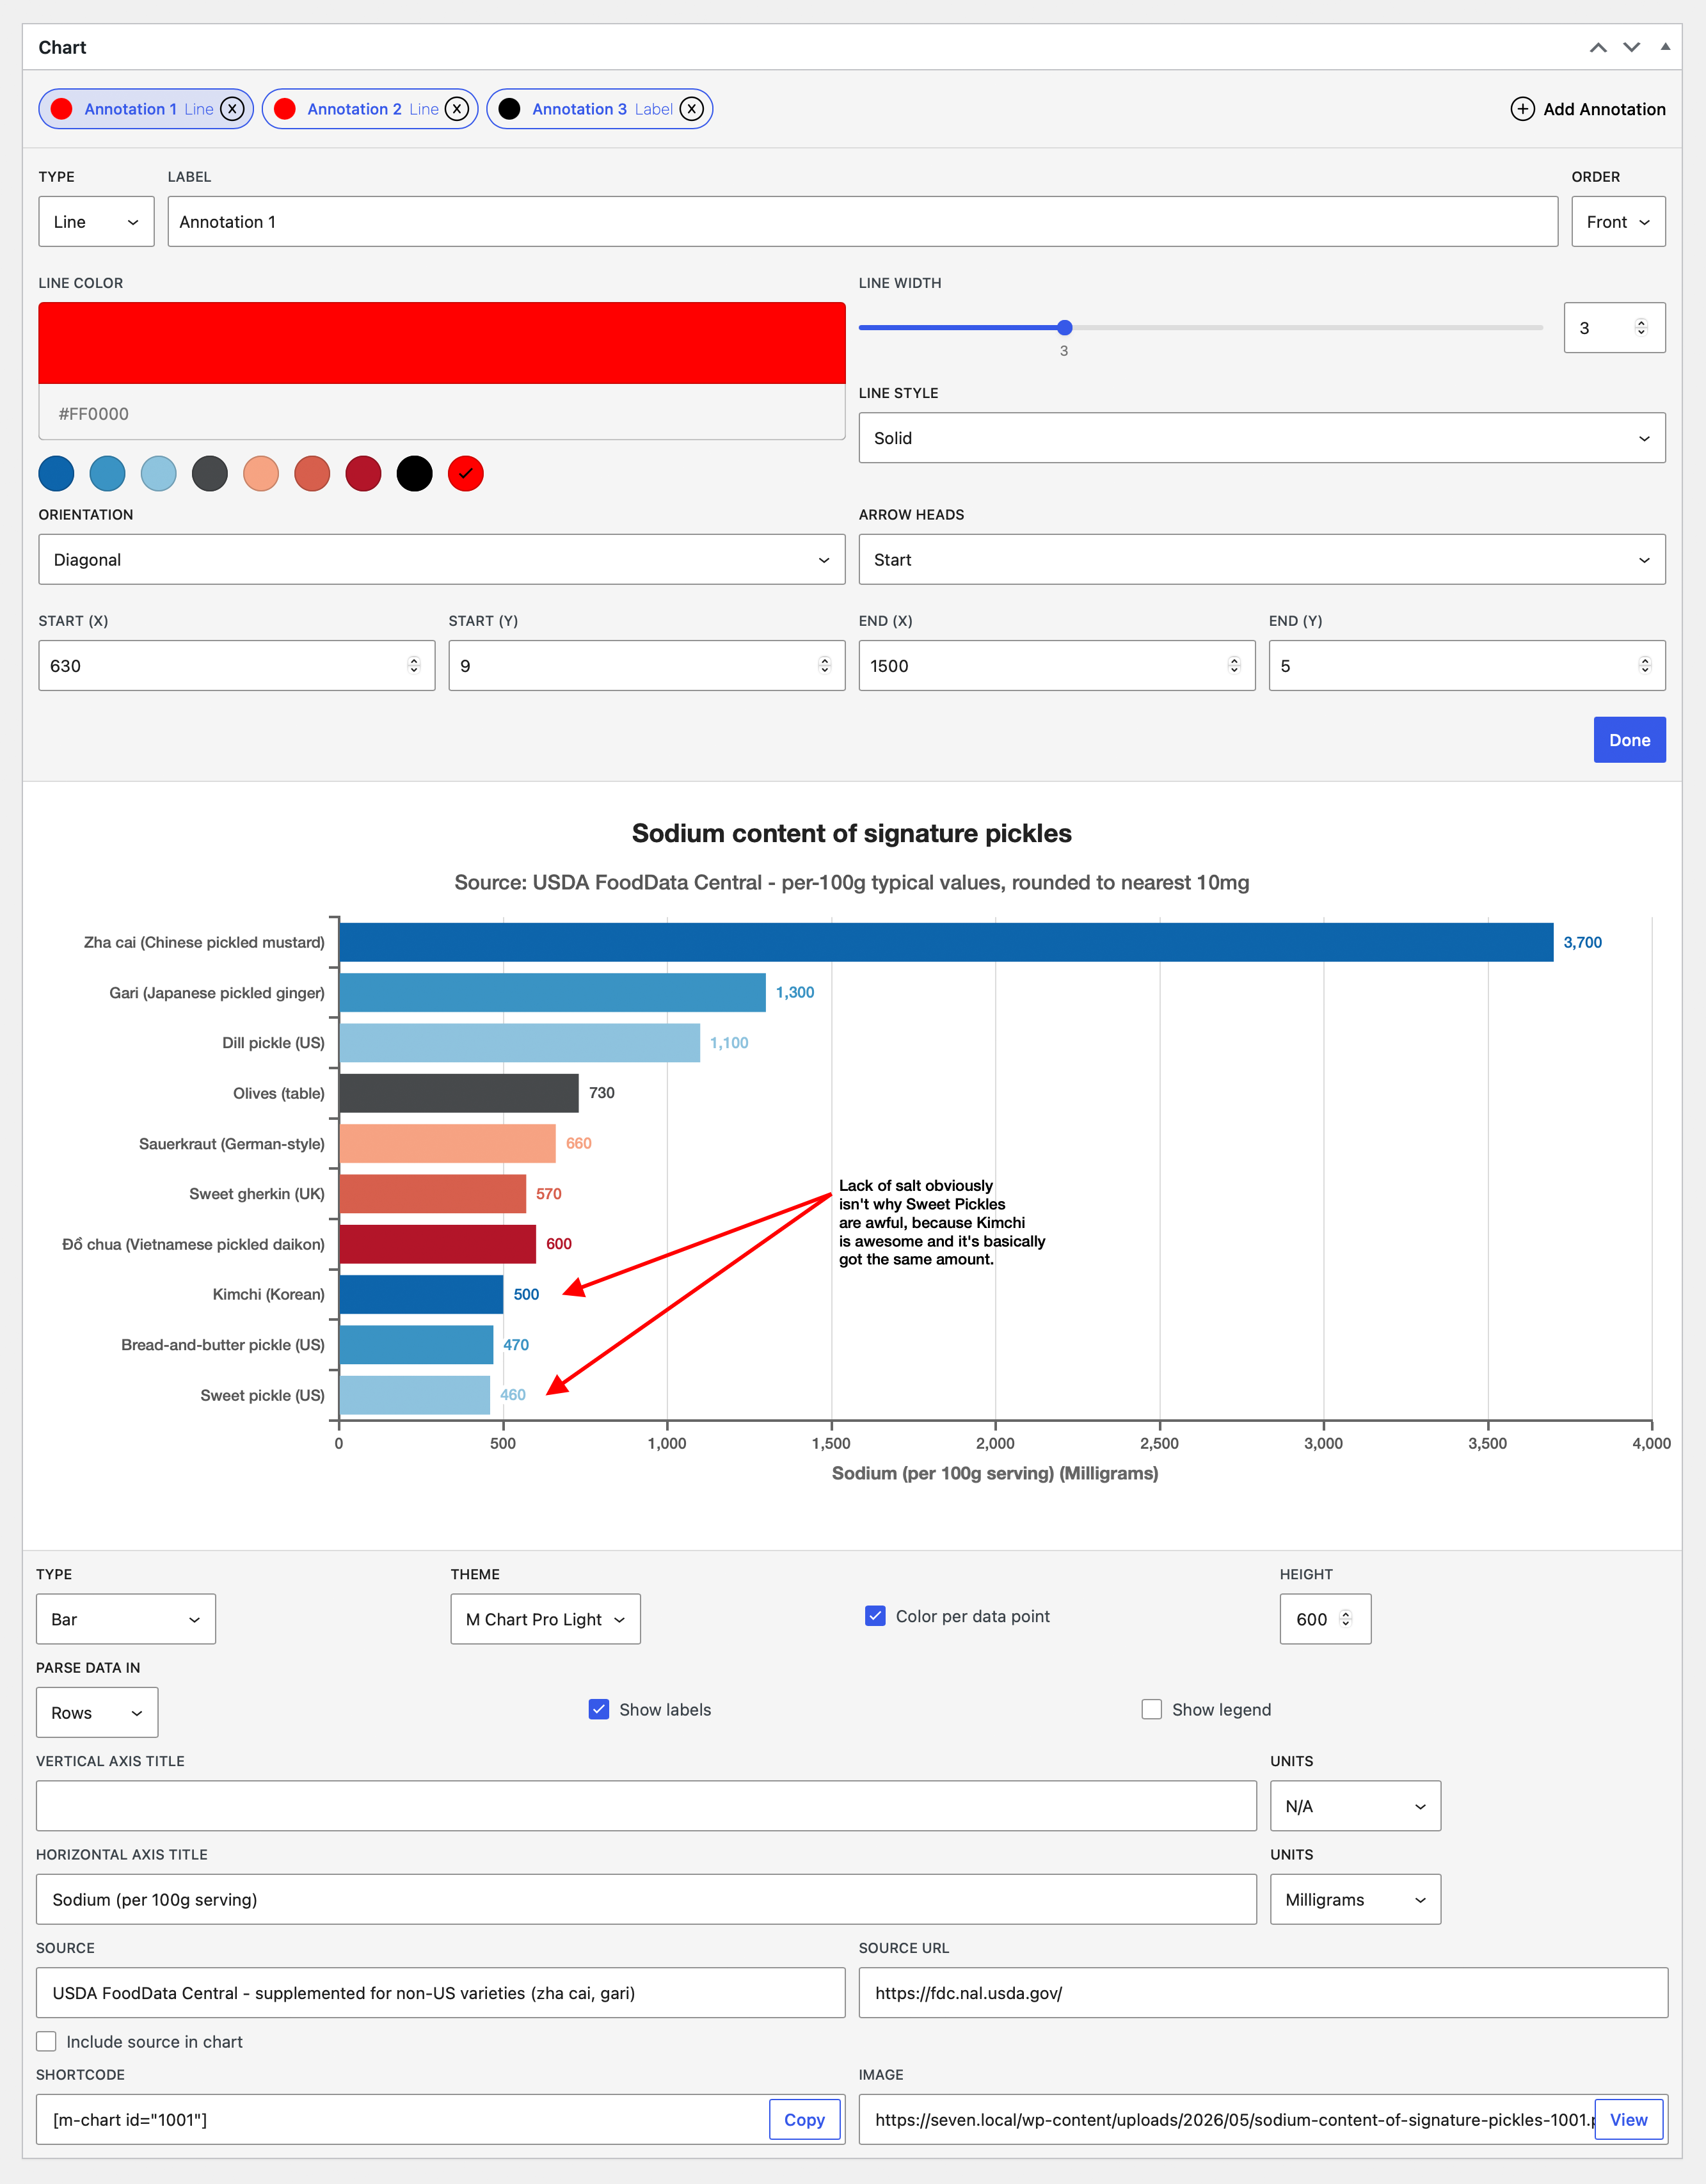
Task: Click the Height stepper arrows
Action: point(1346,1619)
